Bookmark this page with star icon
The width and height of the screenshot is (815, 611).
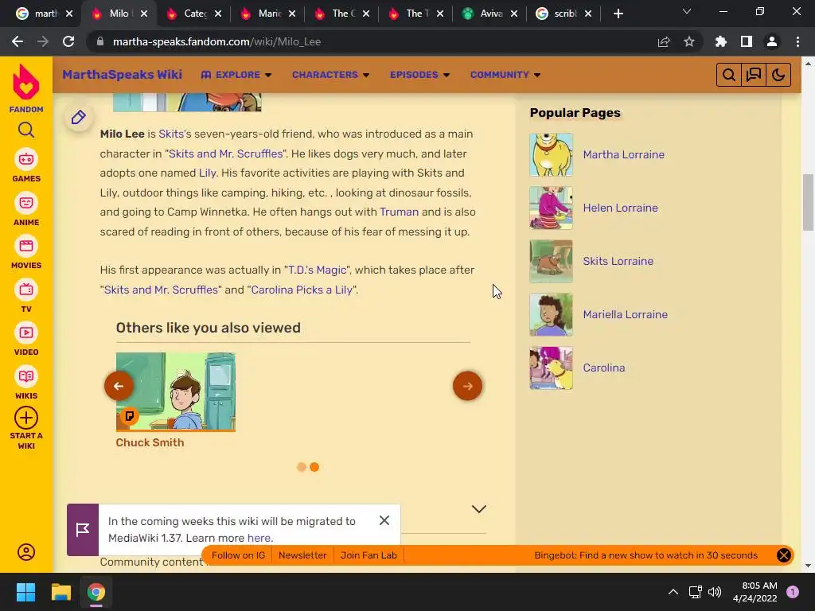coord(689,41)
